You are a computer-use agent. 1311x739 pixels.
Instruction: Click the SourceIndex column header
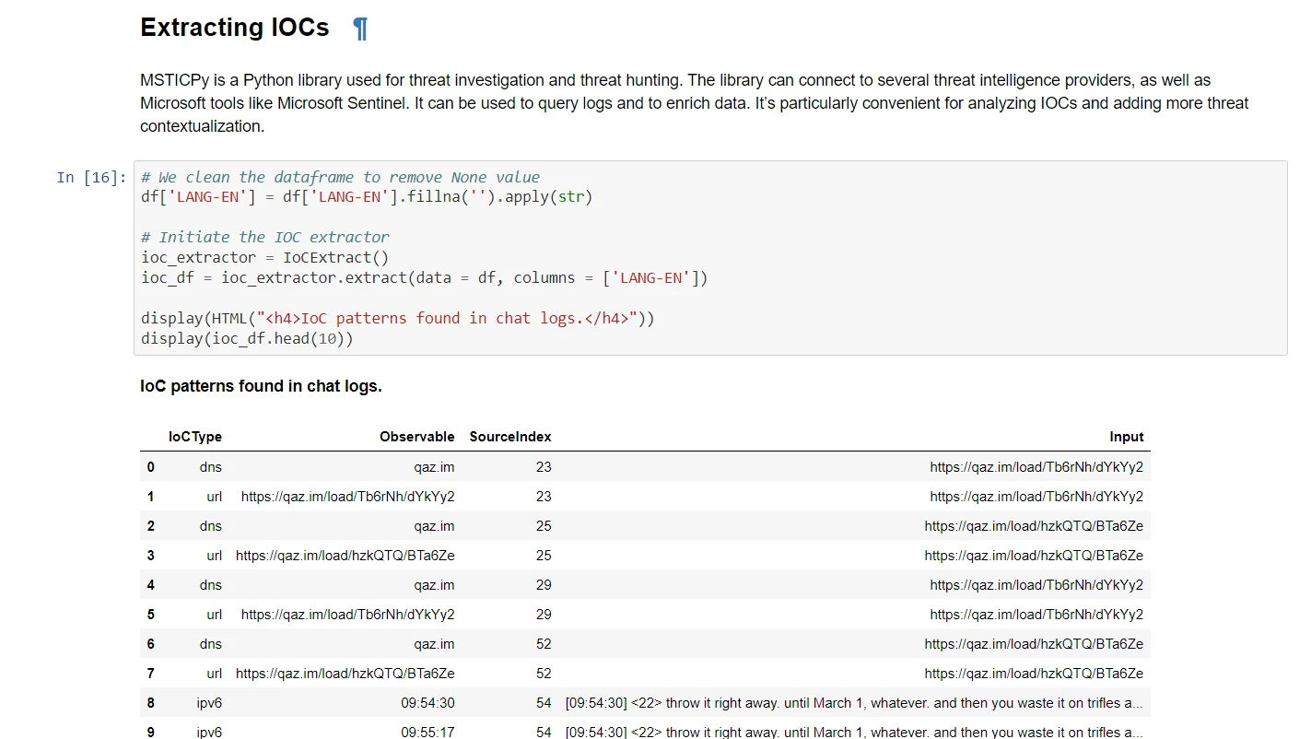pos(510,437)
